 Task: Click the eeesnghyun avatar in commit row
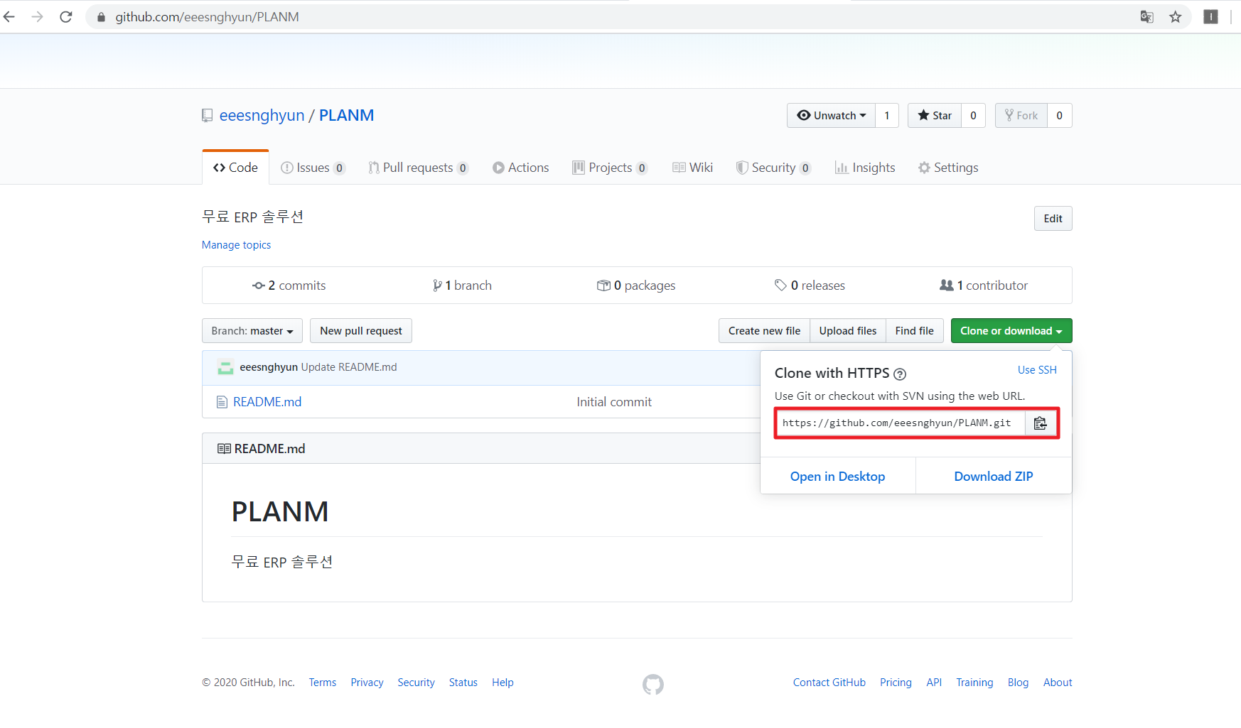coord(225,367)
